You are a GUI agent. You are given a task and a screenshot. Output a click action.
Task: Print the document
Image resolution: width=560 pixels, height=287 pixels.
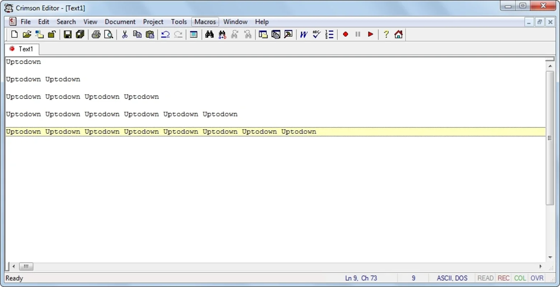(96, 34)
